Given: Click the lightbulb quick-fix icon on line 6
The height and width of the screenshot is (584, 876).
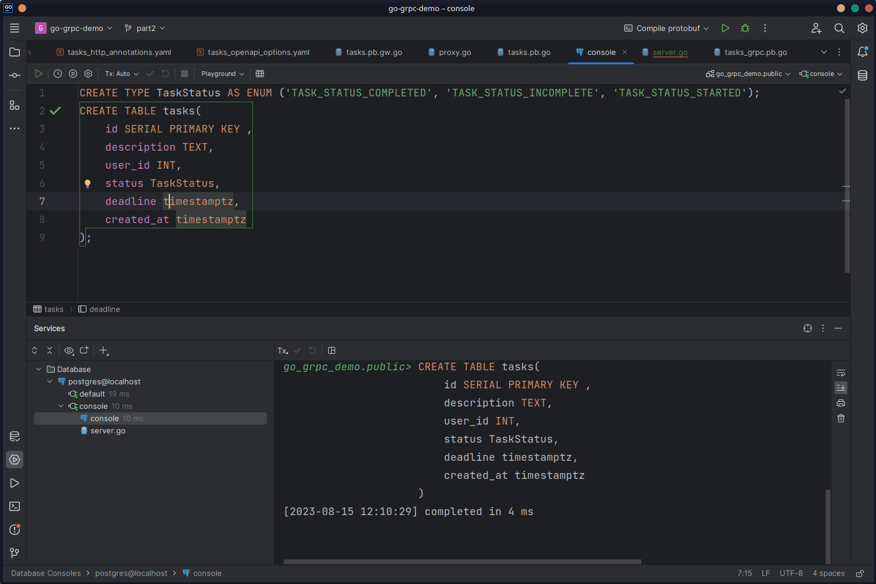Looking at the screenshot, I should pyautogui.click(x=88, y=183).
